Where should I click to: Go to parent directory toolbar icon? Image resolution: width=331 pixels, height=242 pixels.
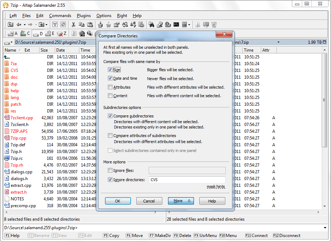[10, 25]
